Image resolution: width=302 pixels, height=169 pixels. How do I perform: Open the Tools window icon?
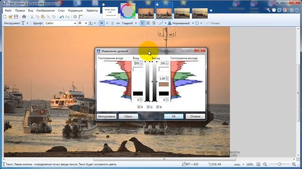coord(268,10)
